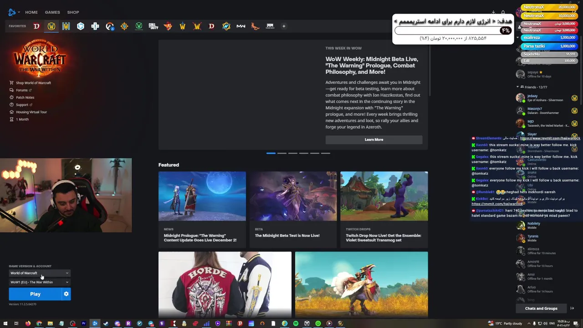The width and height of the screenshot is (583, 328).
Task: Select the first active carousel indicator
Action: [x=271, y=153]
